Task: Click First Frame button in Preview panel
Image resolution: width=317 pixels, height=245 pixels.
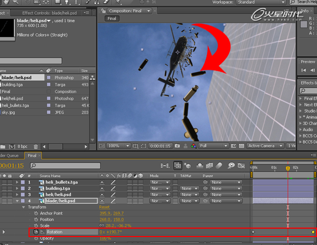Action: click(303, 70)
